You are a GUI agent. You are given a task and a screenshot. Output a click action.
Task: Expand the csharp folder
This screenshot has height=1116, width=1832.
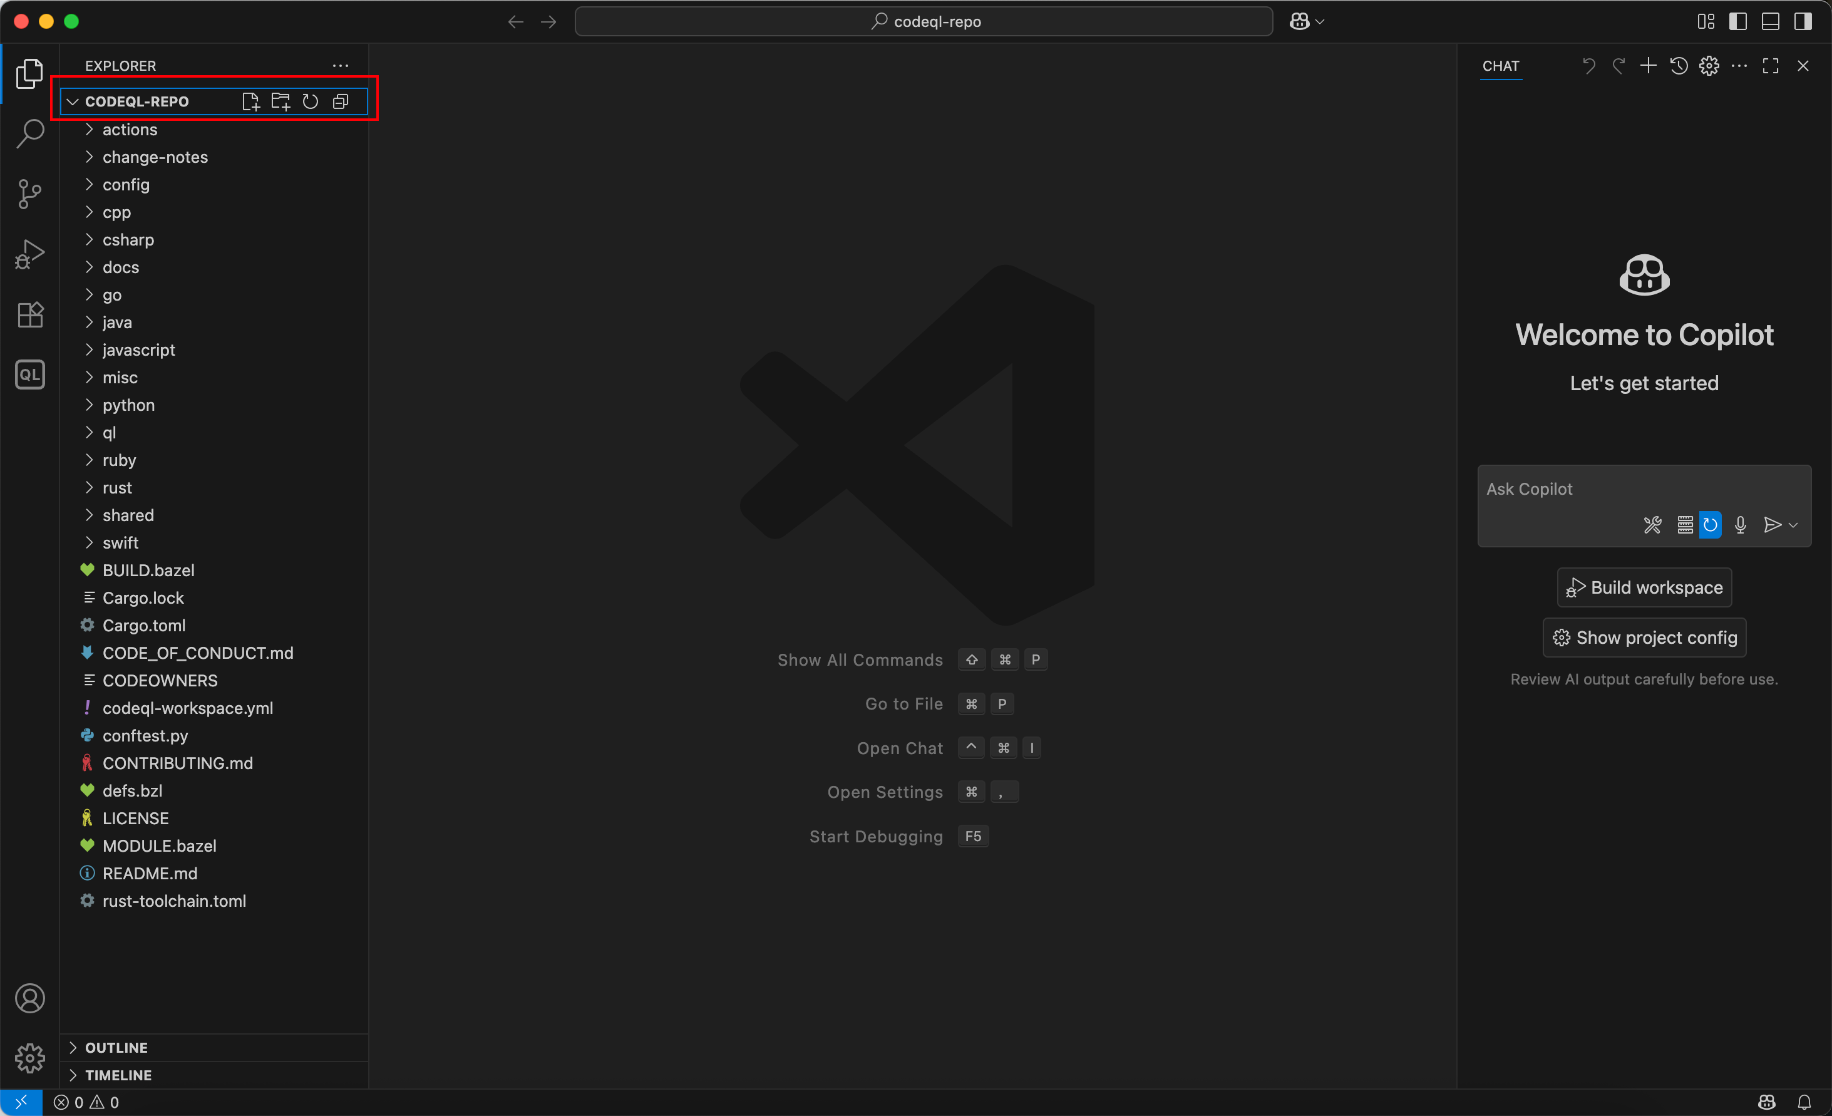pyautogui.click(x=213, y=239)
